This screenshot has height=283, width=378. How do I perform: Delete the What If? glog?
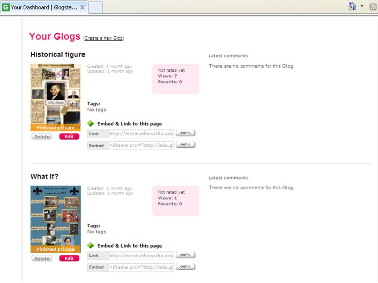click(41, 258)
